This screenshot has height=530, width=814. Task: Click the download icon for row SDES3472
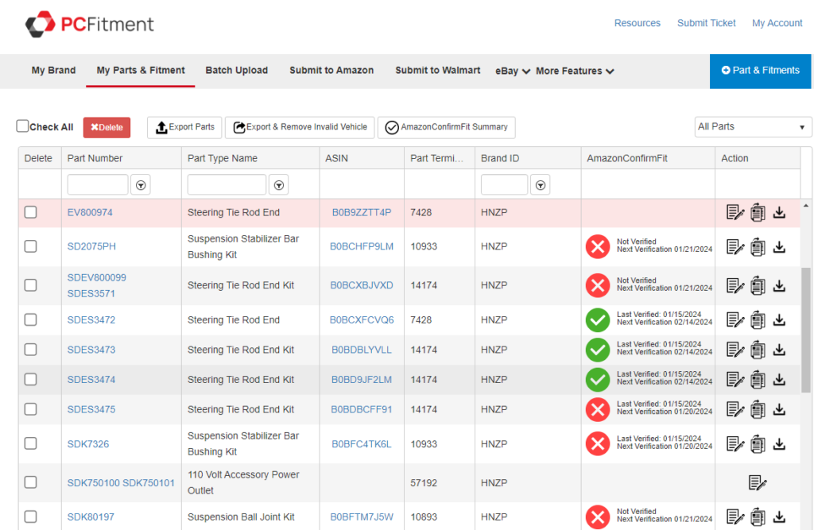[779, 320]
